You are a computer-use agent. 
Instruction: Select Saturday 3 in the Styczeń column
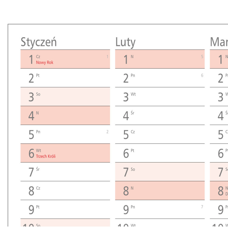65,97
